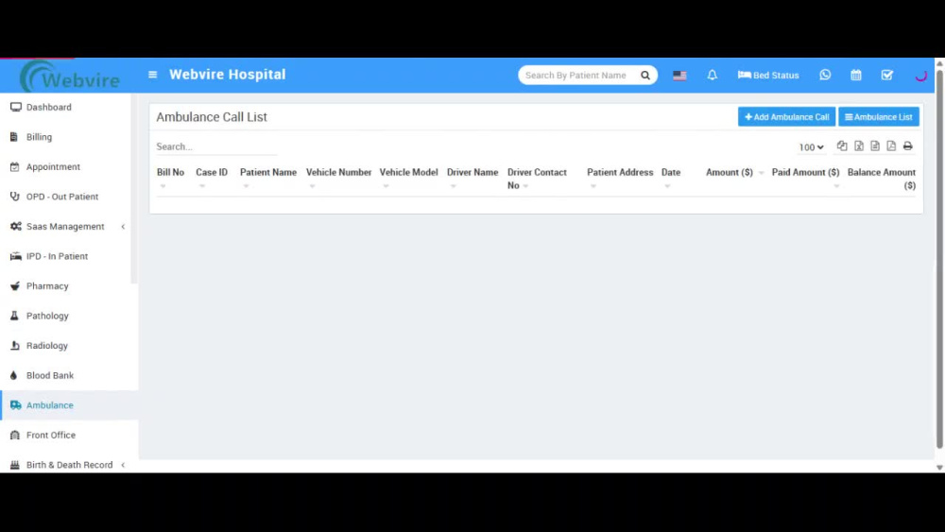Open the calendar icon in header

click(856, 76)
